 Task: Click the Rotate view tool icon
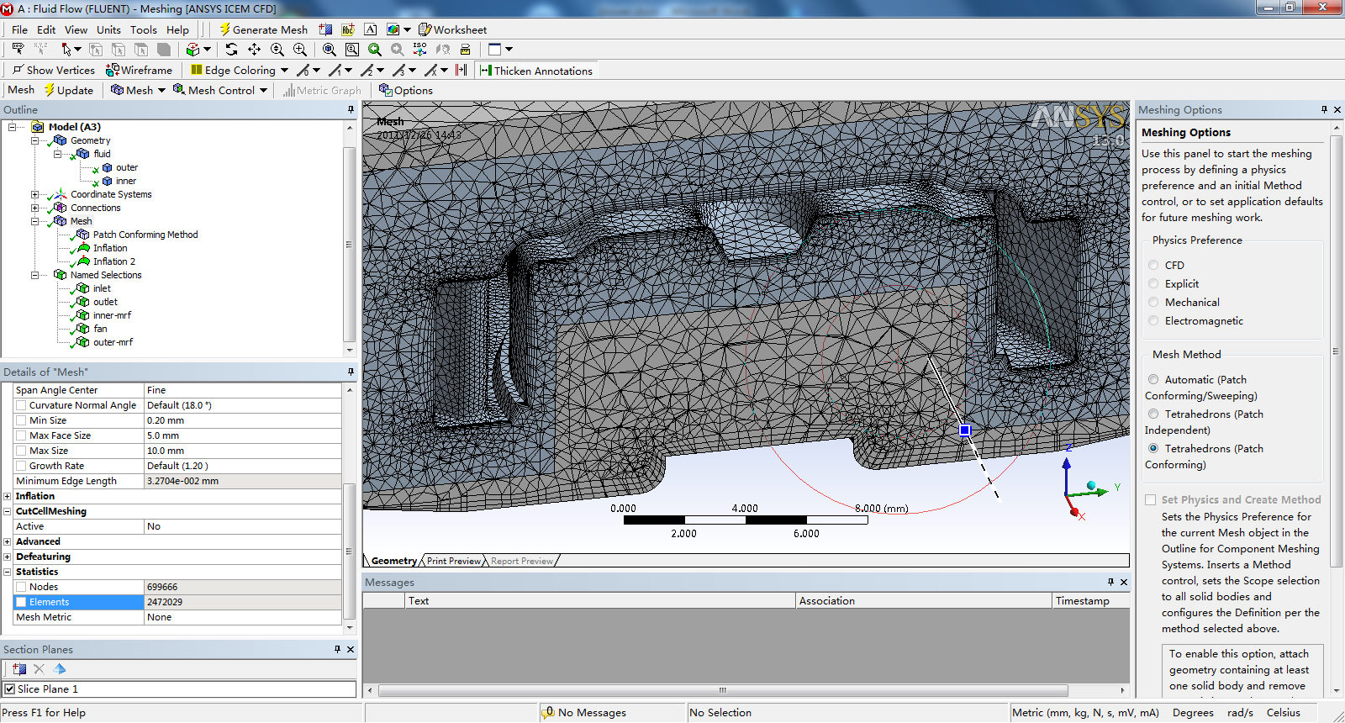[x=231, y=50]
